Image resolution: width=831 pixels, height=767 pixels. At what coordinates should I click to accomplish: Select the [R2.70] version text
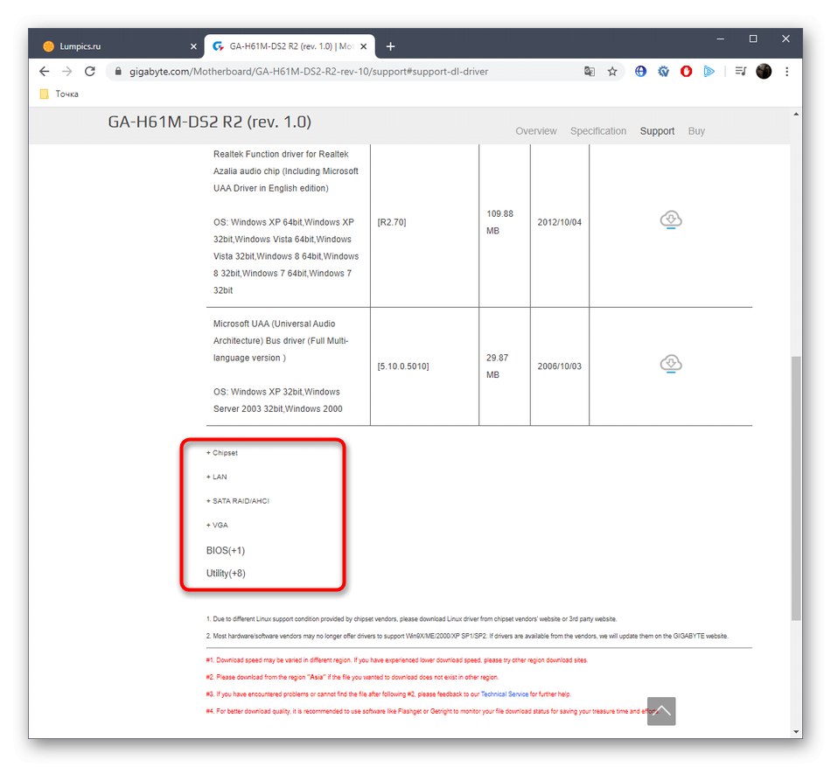pyautogui.click(x=392, y=222)
